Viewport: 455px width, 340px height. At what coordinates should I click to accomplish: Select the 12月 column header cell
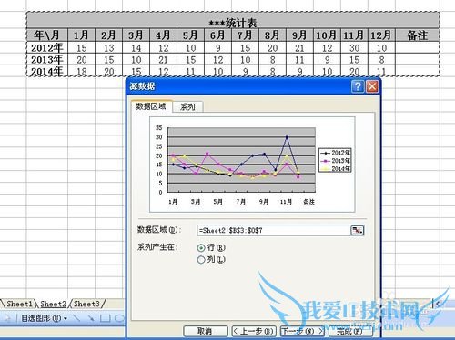click(381, 35)
